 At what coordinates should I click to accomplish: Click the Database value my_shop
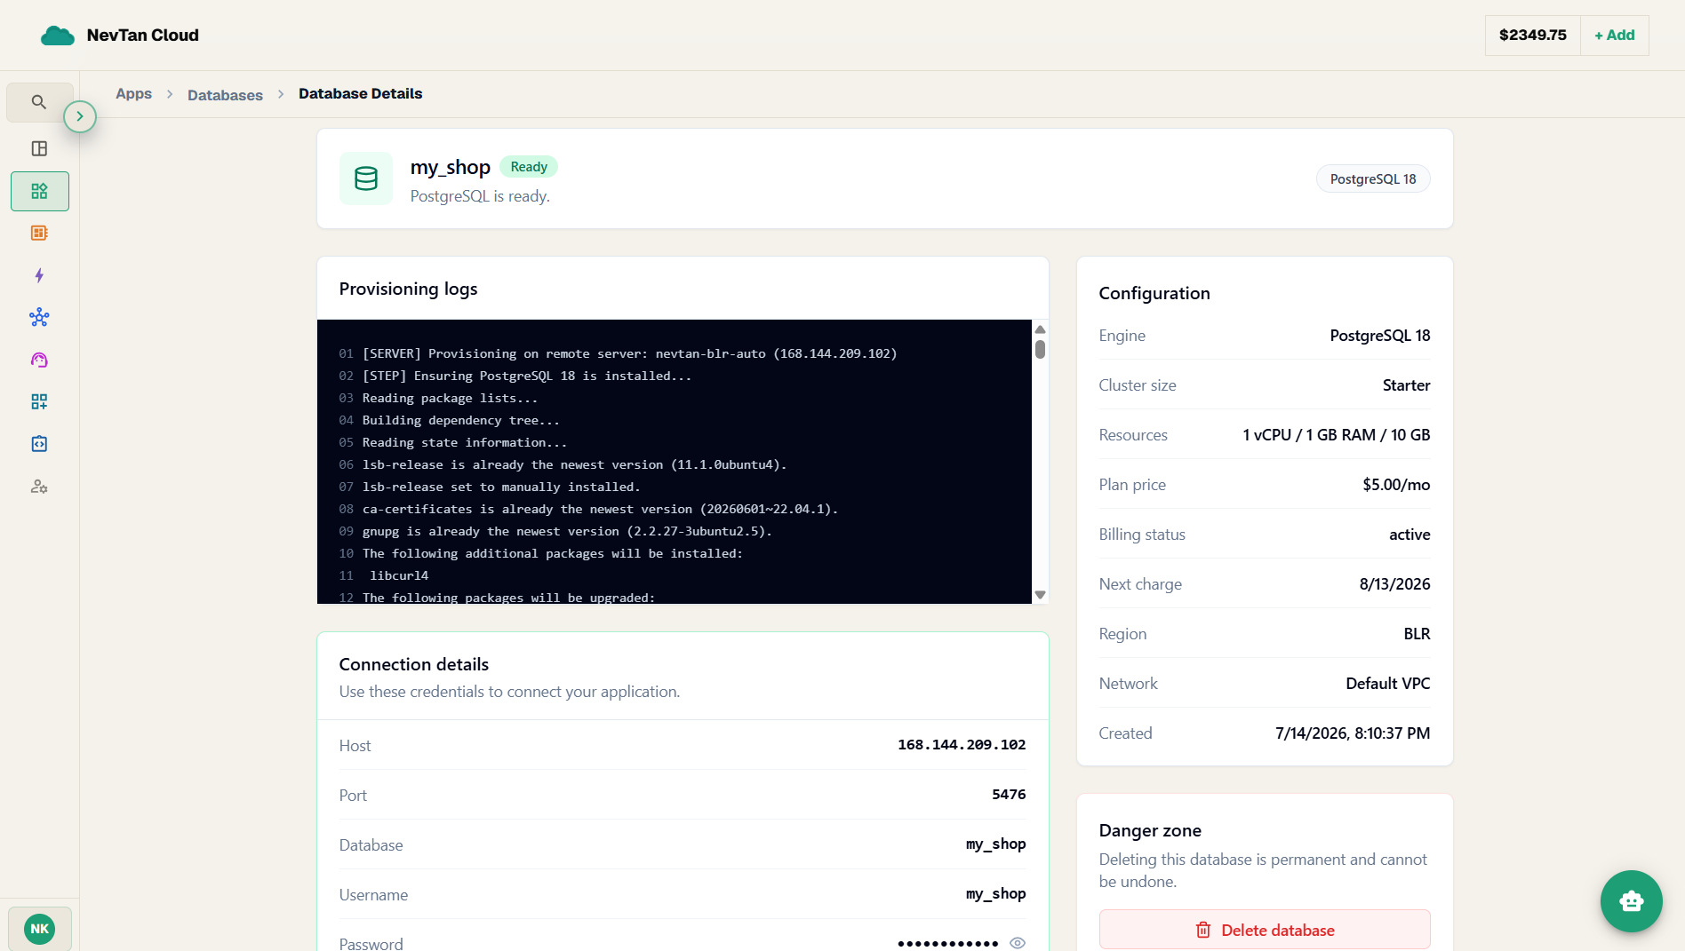tap(995, 844)
